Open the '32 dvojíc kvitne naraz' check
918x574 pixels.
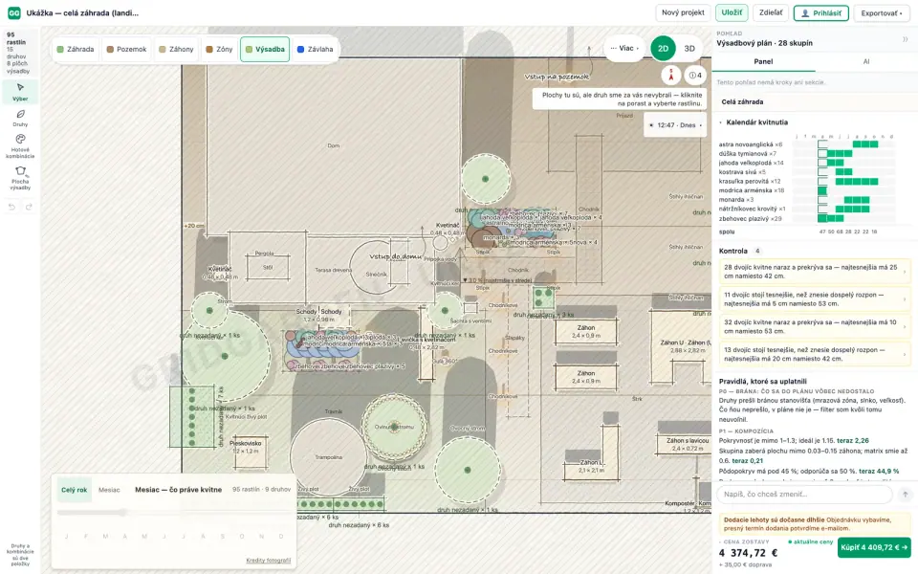(815, 327)
